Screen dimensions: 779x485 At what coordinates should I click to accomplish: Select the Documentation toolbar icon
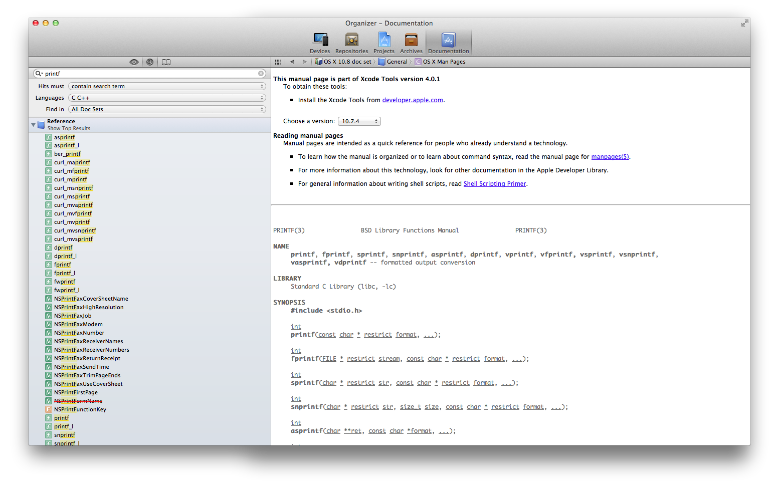[x=448, y=43]
